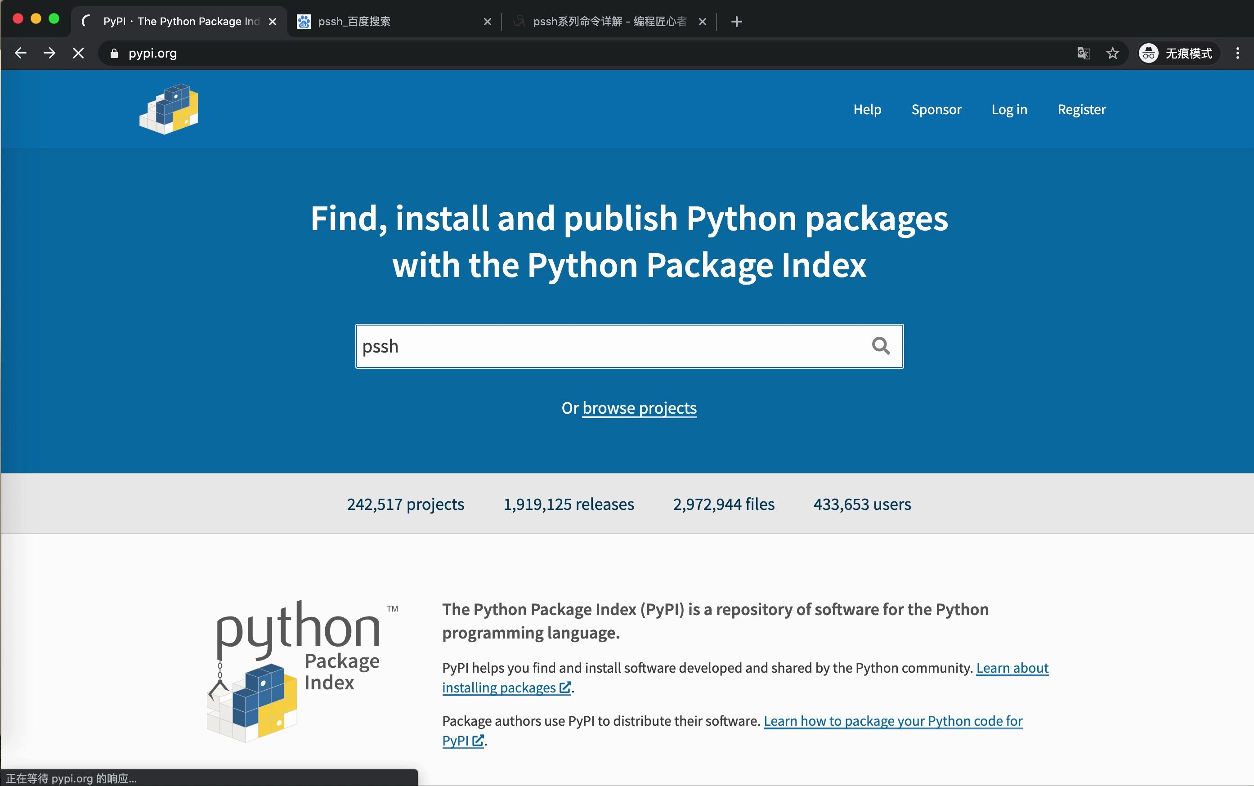Click the Baidu favicon on second tab
1254x786 pixels.
coord(304,21)
